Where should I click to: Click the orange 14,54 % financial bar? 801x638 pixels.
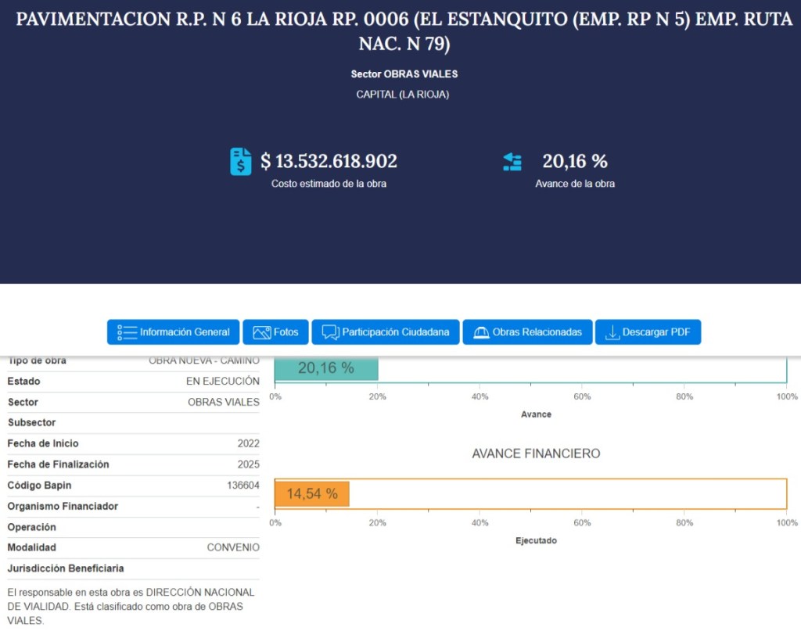coord(312,494)
